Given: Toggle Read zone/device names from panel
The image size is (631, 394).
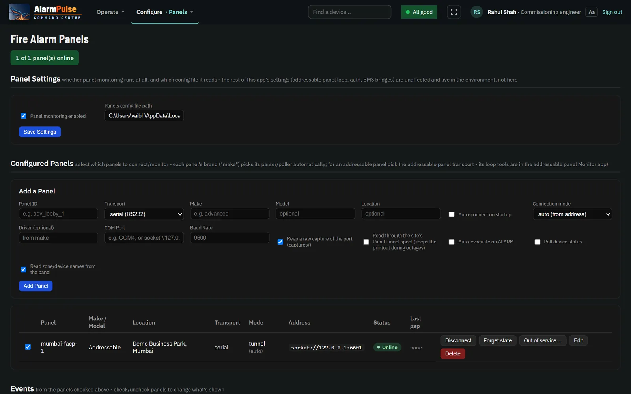Looking at the screenshot, I should pos(24,269).
